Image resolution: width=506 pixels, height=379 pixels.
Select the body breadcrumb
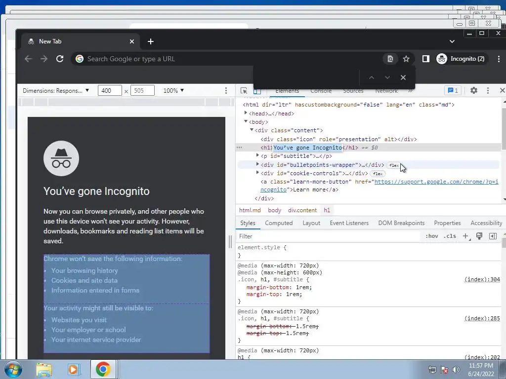pos(275,210)
